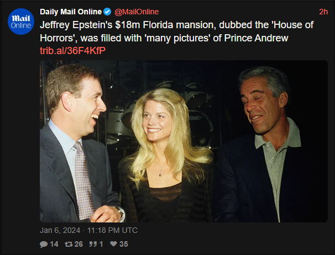Image resolution: width=335 pixels, height=255 pixels.
Task: Click the retweet count 26
Action: 78,244
